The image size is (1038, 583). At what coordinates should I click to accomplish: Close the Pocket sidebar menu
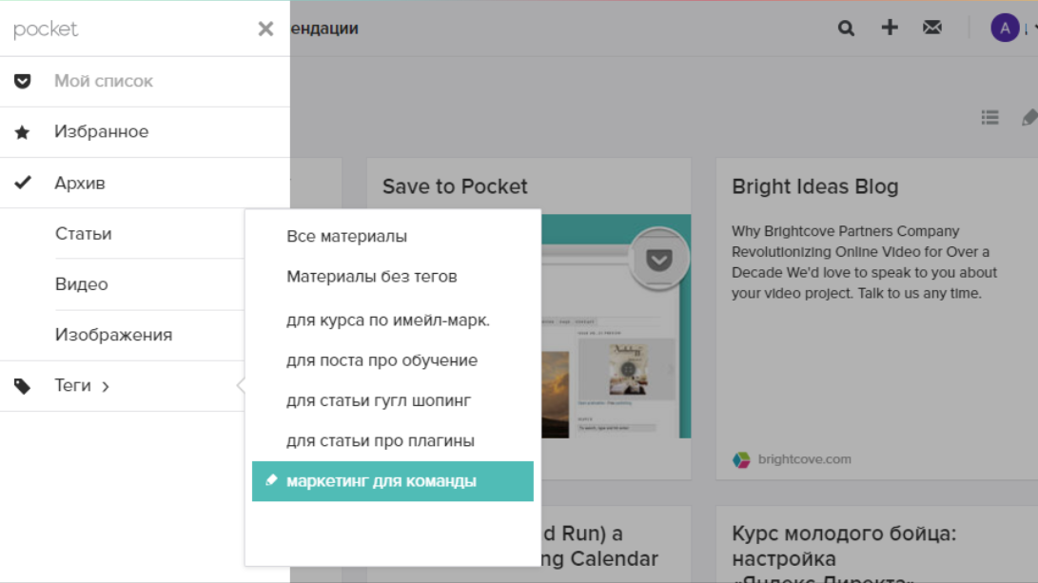[265, 29]
